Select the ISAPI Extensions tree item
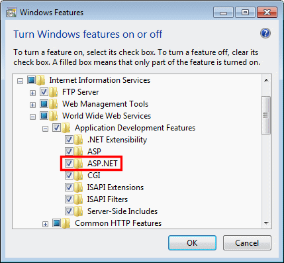 115,187
